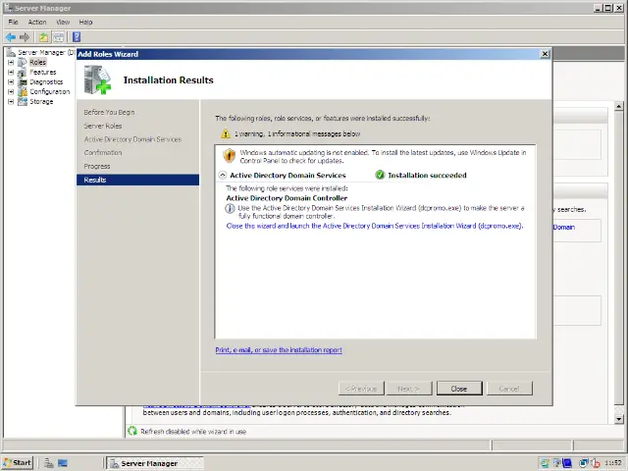This screenshot has width=628, height=471.
Task: Collapse the Active Directory Domain Services section
Action: pos(223,175)
